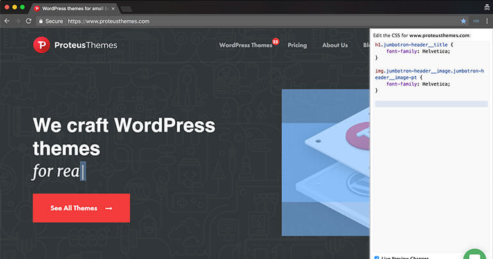Open a new tab with the new tab button
This screenshot has height=259, width=493.
point(126,9)
